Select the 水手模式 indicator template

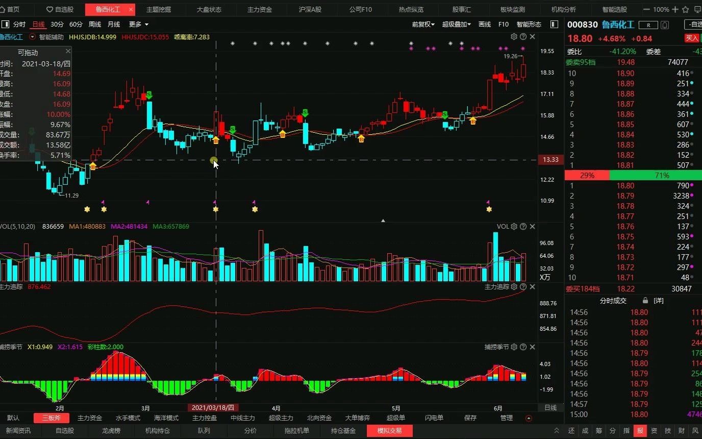tap(128, 418)
